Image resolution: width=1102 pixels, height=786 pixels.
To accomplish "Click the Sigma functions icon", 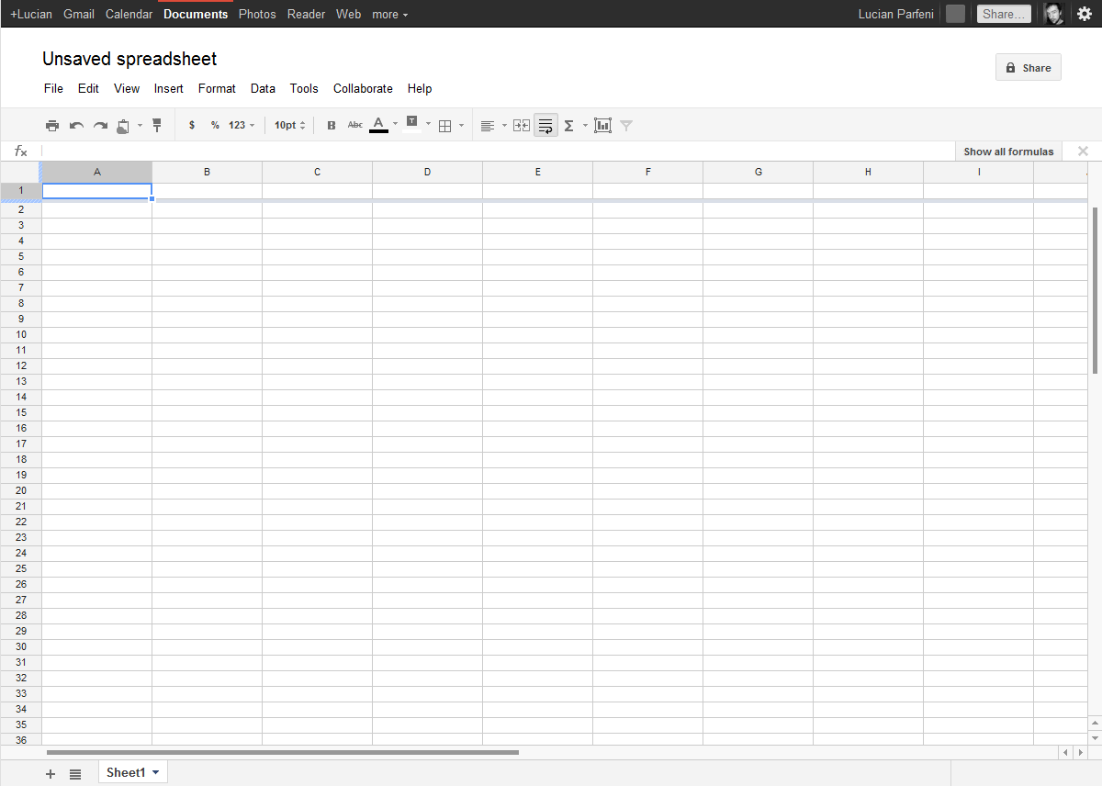I will click(x=569, y=126).
